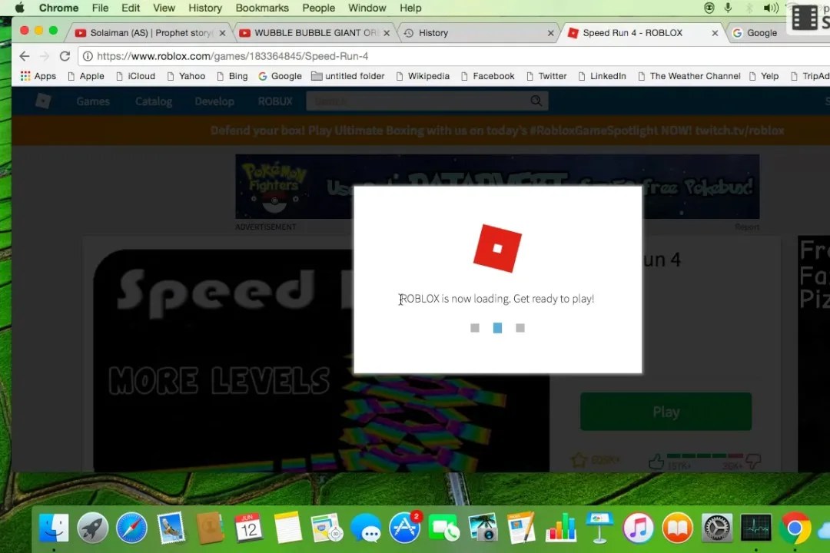The height and width of the screenshot is (553, 830).
Task: Click the Report link under the ad
Action: (x=747, y=227)
